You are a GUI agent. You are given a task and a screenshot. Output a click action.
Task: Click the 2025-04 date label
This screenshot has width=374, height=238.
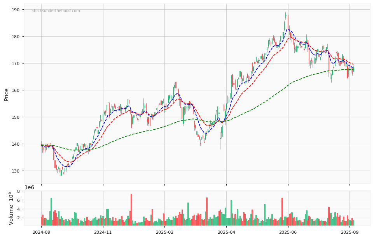point(226,232)
